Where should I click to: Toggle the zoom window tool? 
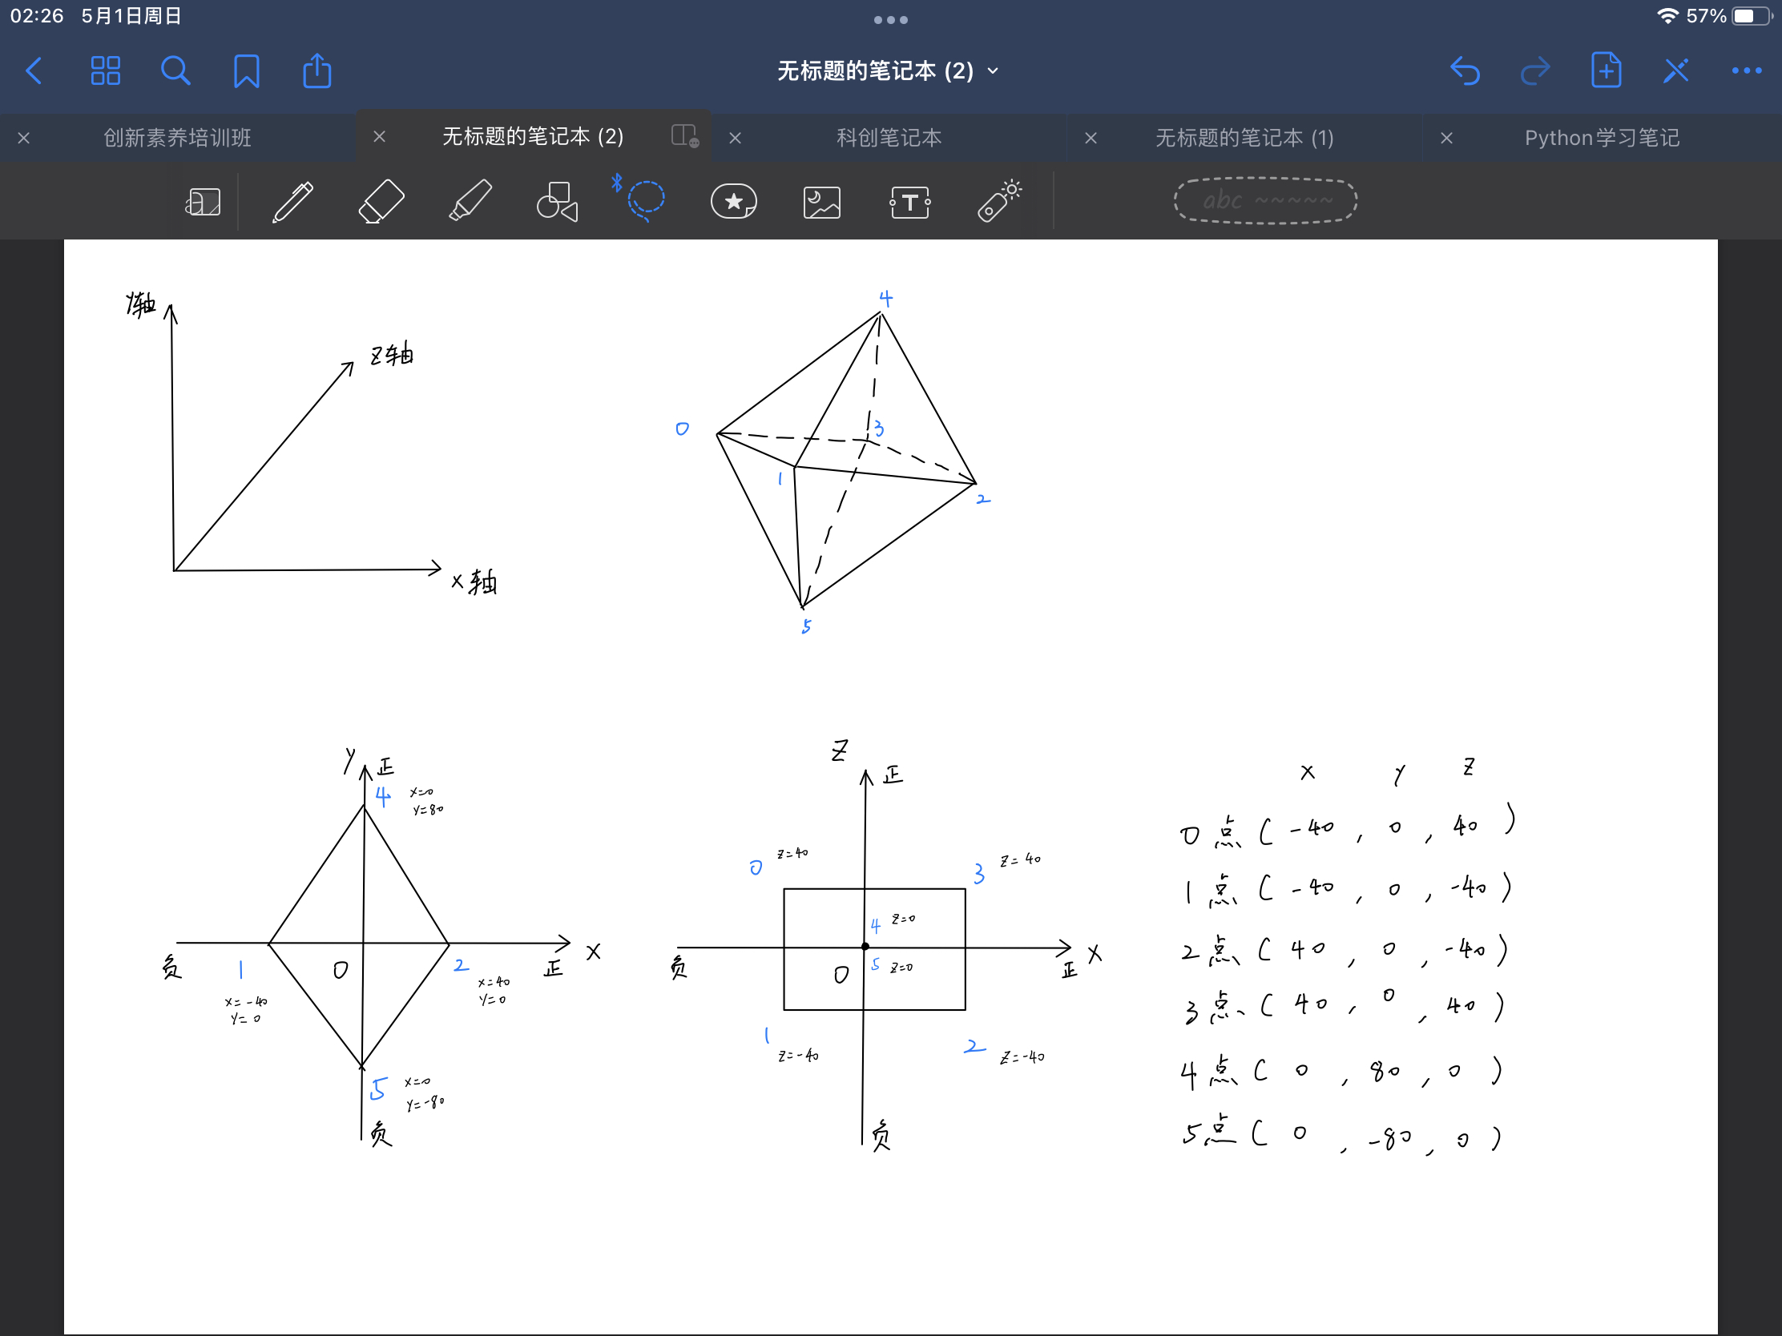(x=203, y=202)
